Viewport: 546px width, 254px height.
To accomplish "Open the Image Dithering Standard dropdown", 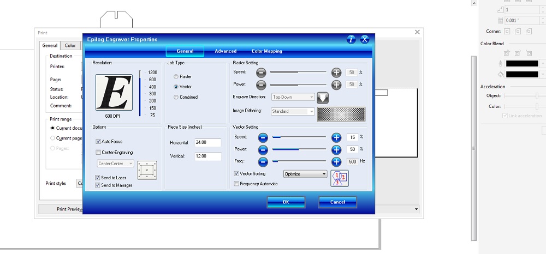I will pos(293,112).
